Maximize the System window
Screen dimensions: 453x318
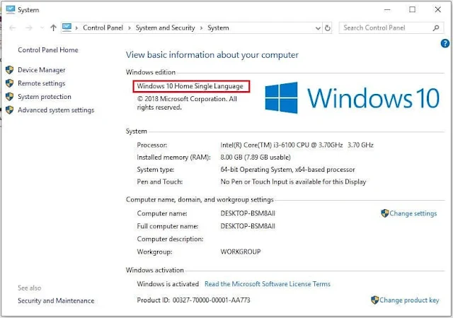412,9
